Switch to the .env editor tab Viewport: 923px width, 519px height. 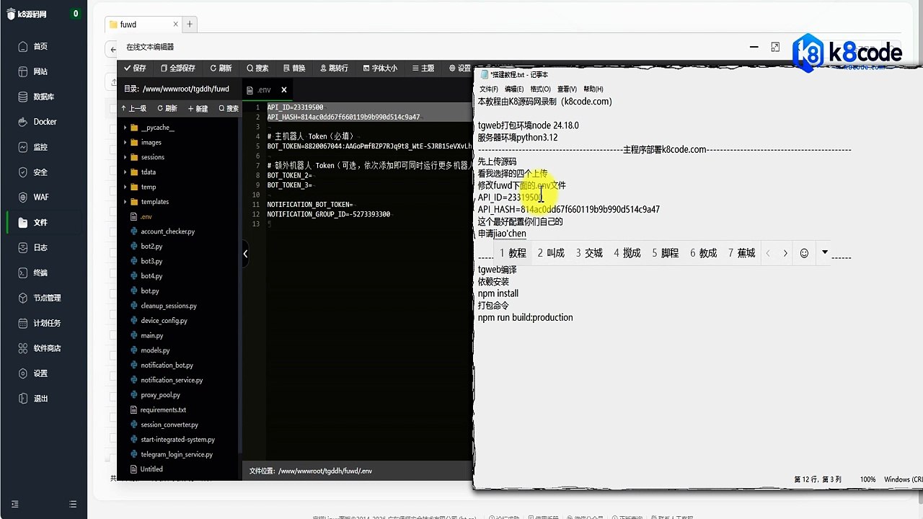[263, 90]
